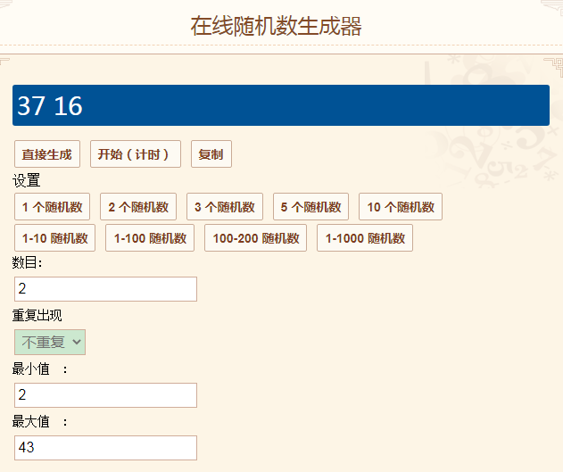
Task: Click the 10 个随机数 preset
Action: coord(401,207)
